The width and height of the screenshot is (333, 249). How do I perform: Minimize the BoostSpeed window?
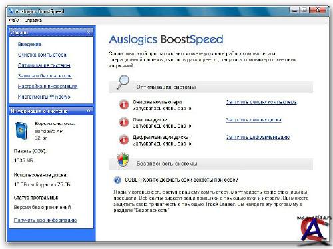[x=294, y=10]
